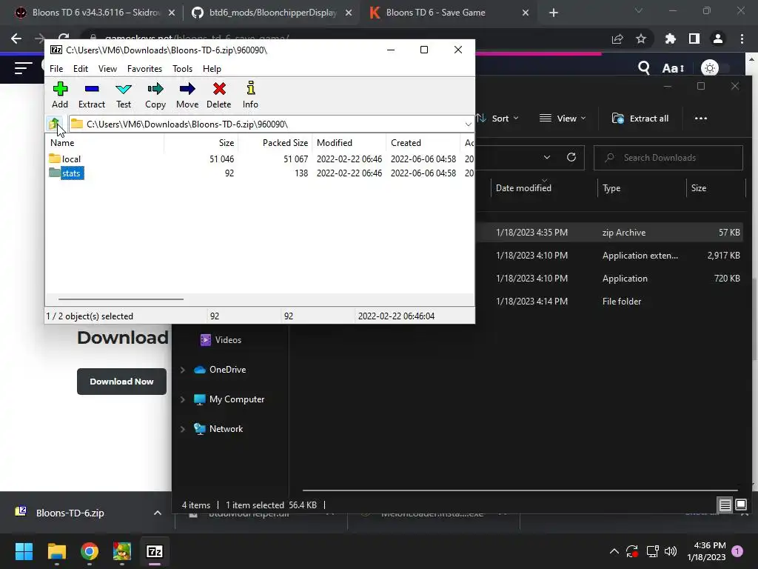Refresh the File Explorer folder view
Screen dimensions: 758x569
click(x=571, y=157)
